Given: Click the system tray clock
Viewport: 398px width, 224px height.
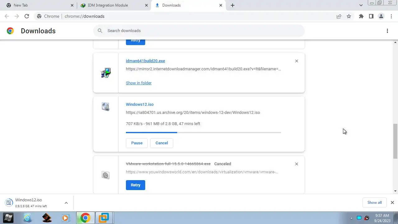Looking at the screenshot, I should click(x=382, y=218).
